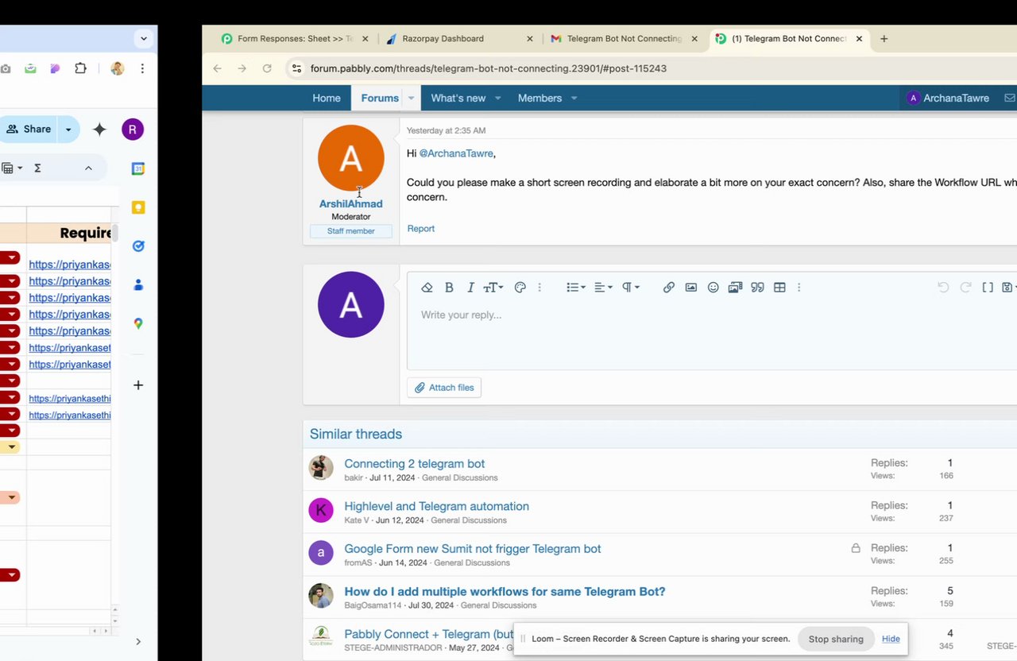Open the text alignment dropdown
1017x661 pixels.
[x=604, y=288]
